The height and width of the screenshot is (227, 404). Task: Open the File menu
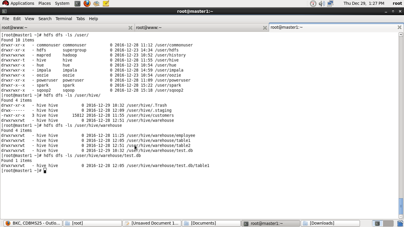coord(6,19)
